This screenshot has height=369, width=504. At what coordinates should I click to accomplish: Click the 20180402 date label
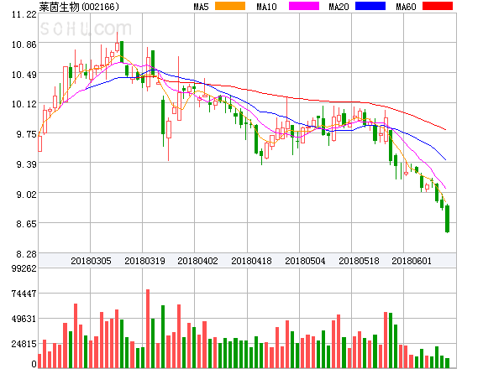(197, 261)
